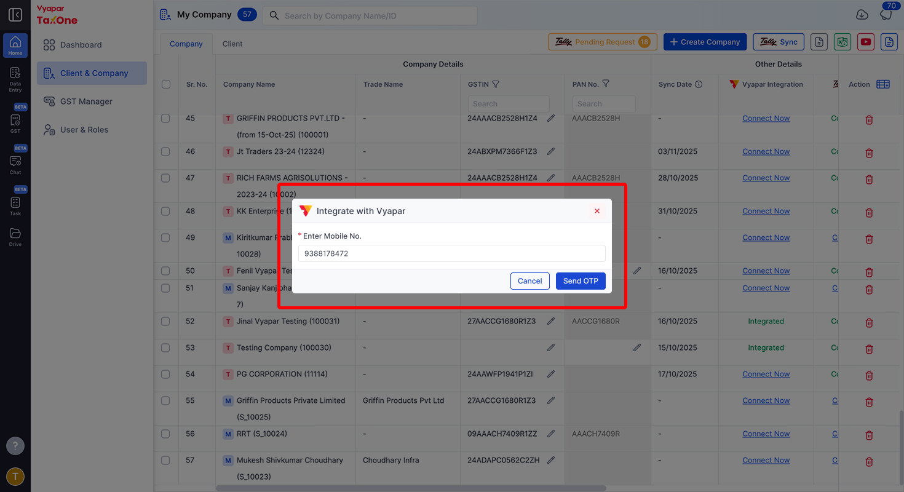The image size is (904, 492).
Task: Click the cloud download icon
Action: tap(862, 15)
